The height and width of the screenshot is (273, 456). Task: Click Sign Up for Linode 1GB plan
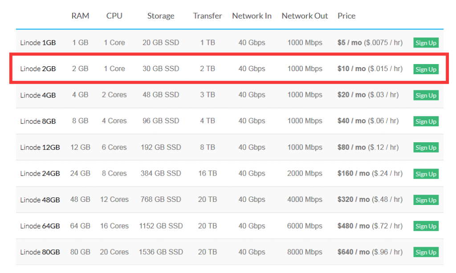[x=426, y=43]
